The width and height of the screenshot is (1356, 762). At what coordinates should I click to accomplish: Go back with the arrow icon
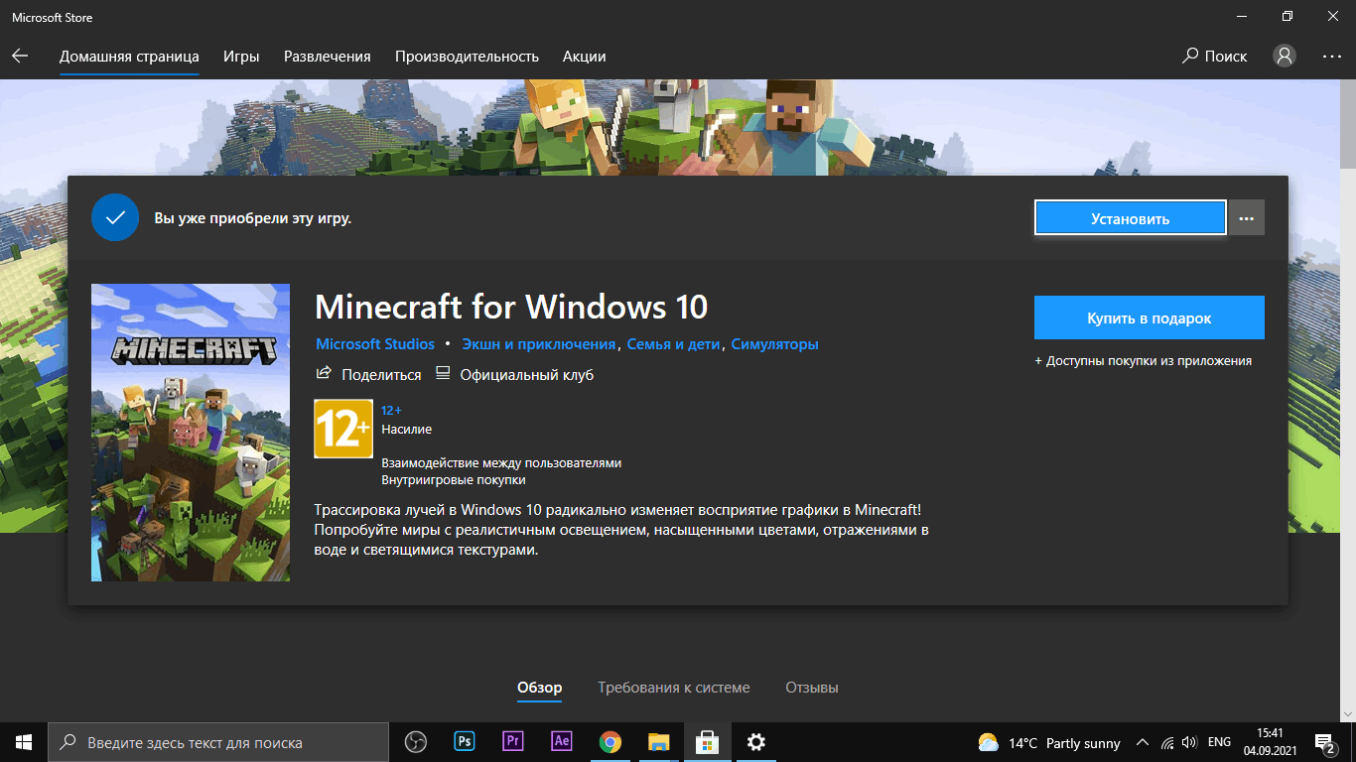coord(20,56)
